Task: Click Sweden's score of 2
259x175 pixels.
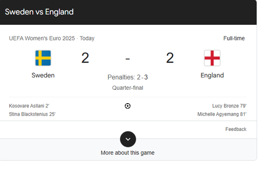Action: 85,58
